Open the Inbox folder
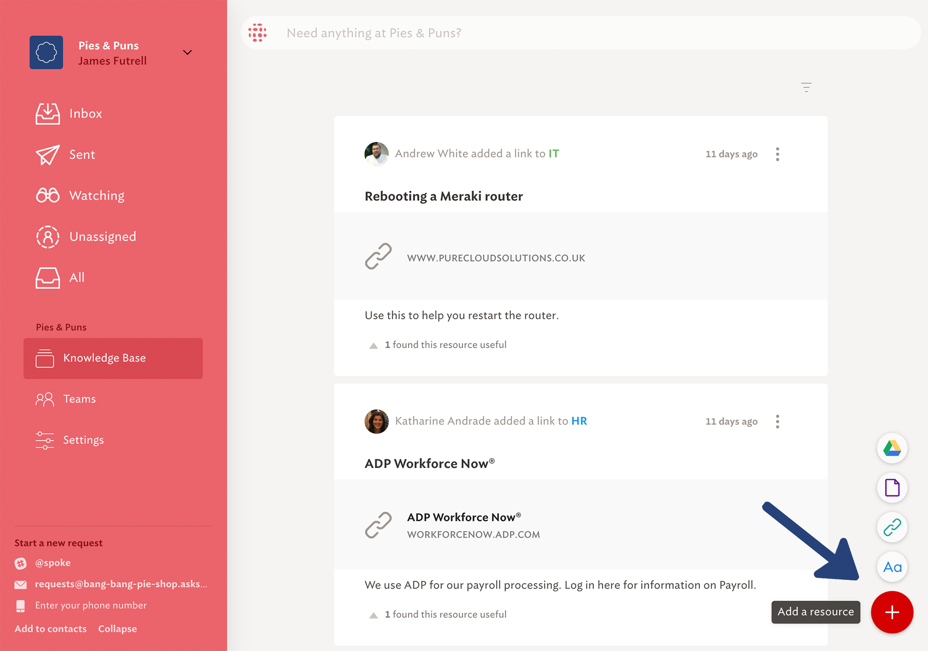 [x=69, y=114]
